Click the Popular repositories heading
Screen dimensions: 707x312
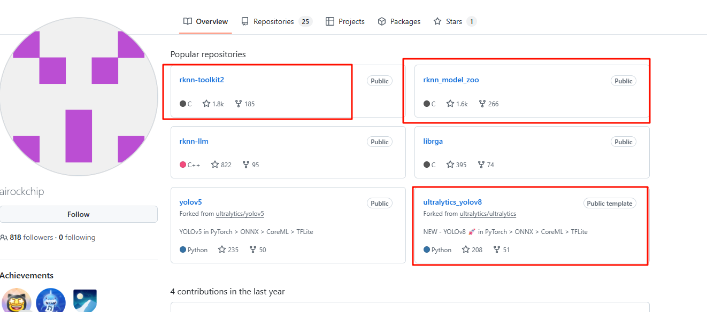(x=208, y=54)
